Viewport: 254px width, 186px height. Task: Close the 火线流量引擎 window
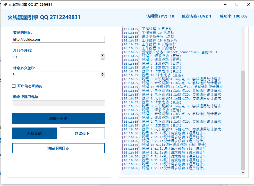tap(249, 4)
